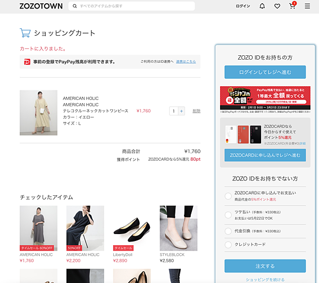319x283 pixels.
Task: Focus the item search field
Action: (x=132, y=6)
